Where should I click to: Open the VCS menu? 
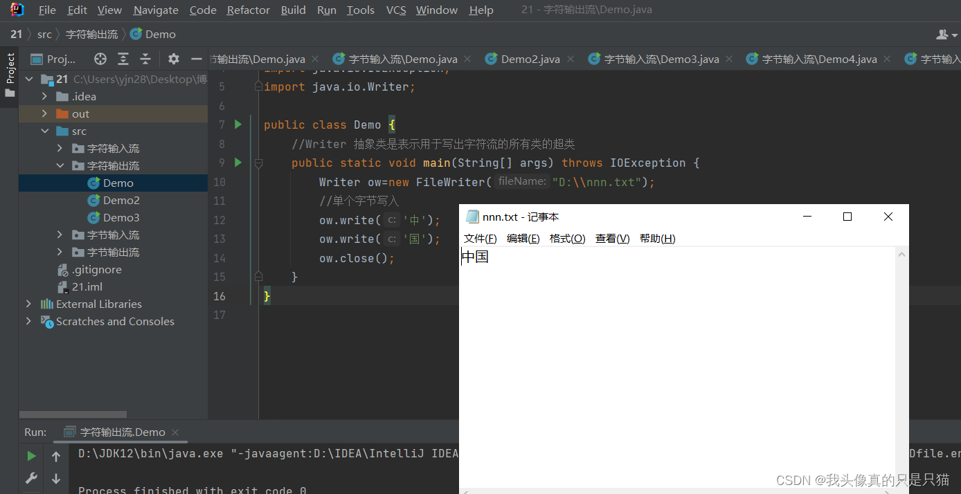[x=396, y=10]
